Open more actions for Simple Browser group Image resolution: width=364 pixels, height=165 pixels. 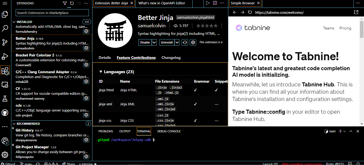coord(358,3)
